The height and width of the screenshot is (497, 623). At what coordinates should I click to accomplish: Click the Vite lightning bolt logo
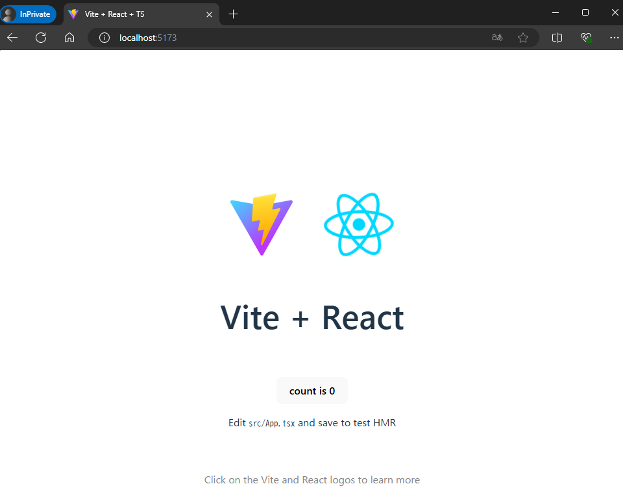pos(261,224)
